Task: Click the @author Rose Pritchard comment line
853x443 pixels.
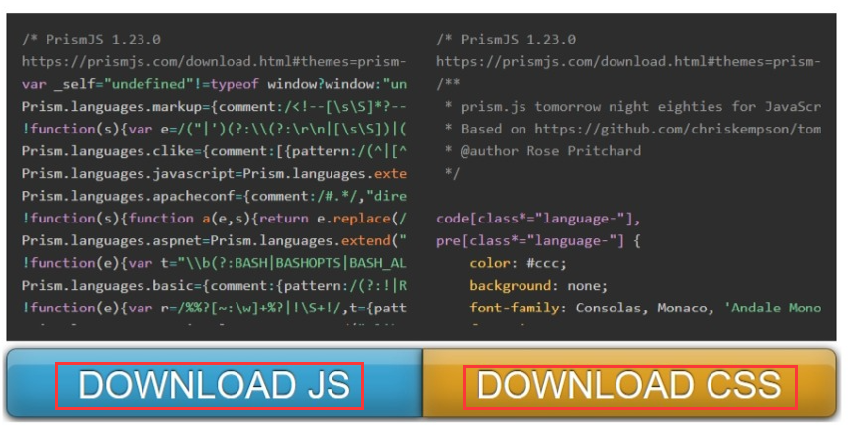Action: pyautogui.click(x=543, y=151)
